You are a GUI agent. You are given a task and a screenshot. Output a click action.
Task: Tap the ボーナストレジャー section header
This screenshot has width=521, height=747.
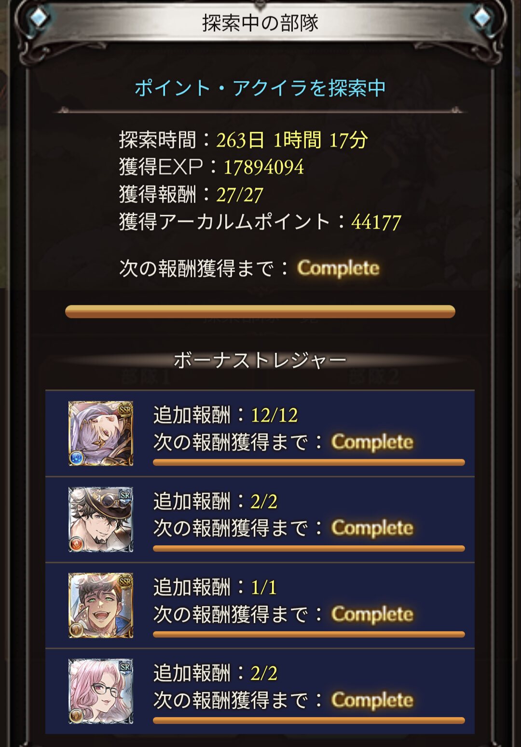pyautogui.click(x=260, y=360)
